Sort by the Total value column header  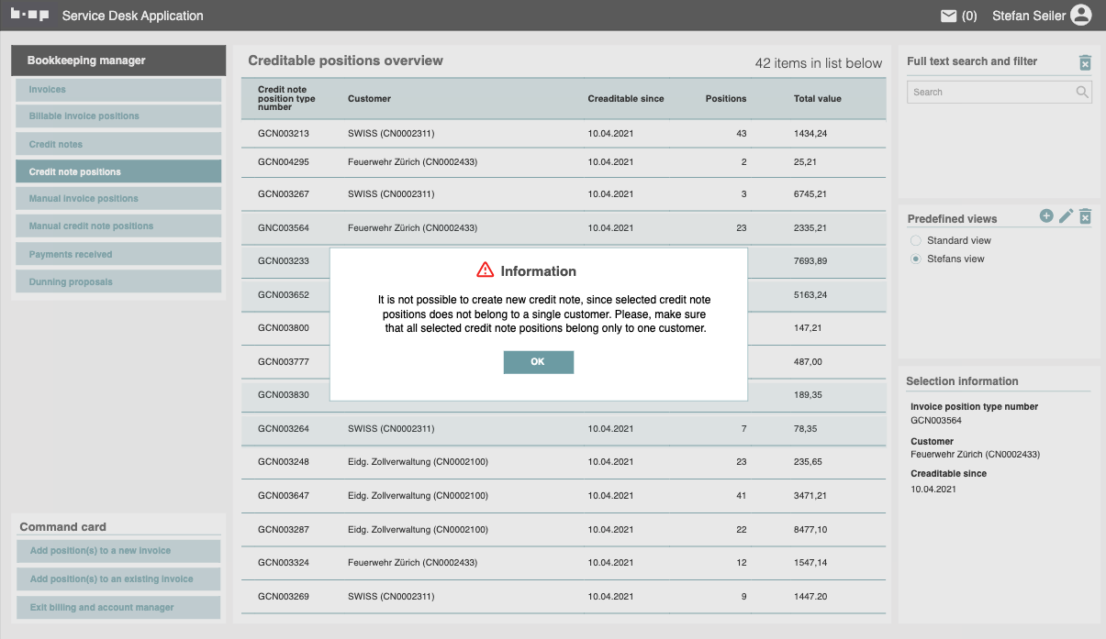[x=817, y=99]
